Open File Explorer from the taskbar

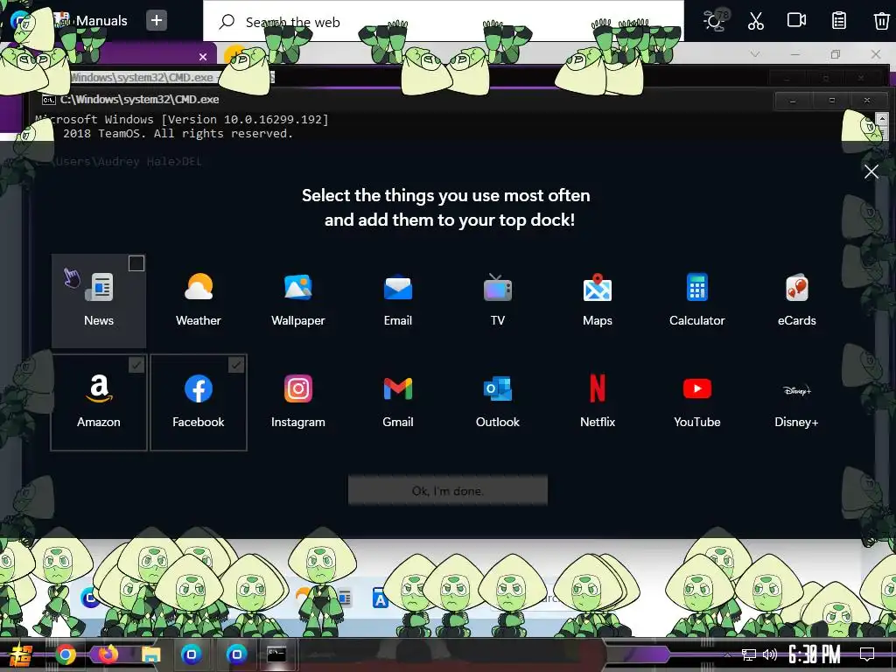click(150, 654)
